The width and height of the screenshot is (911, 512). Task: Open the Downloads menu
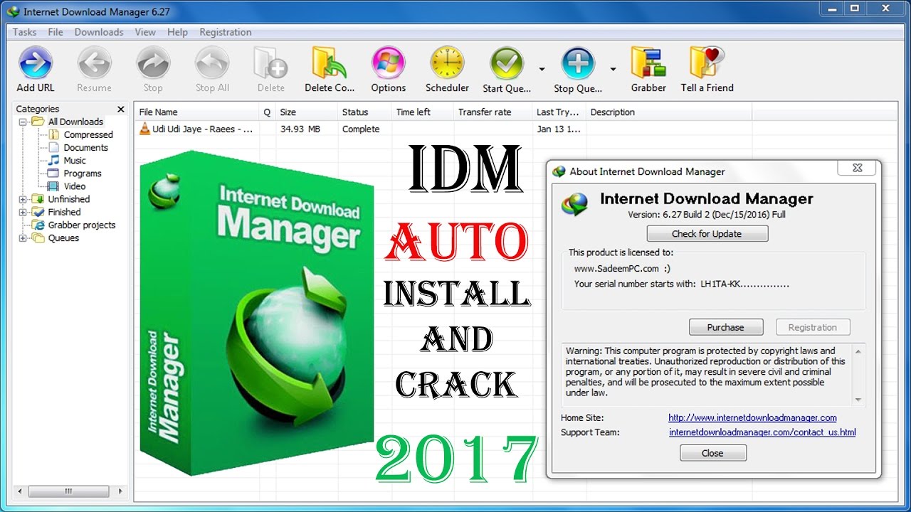tap(99, 32)
